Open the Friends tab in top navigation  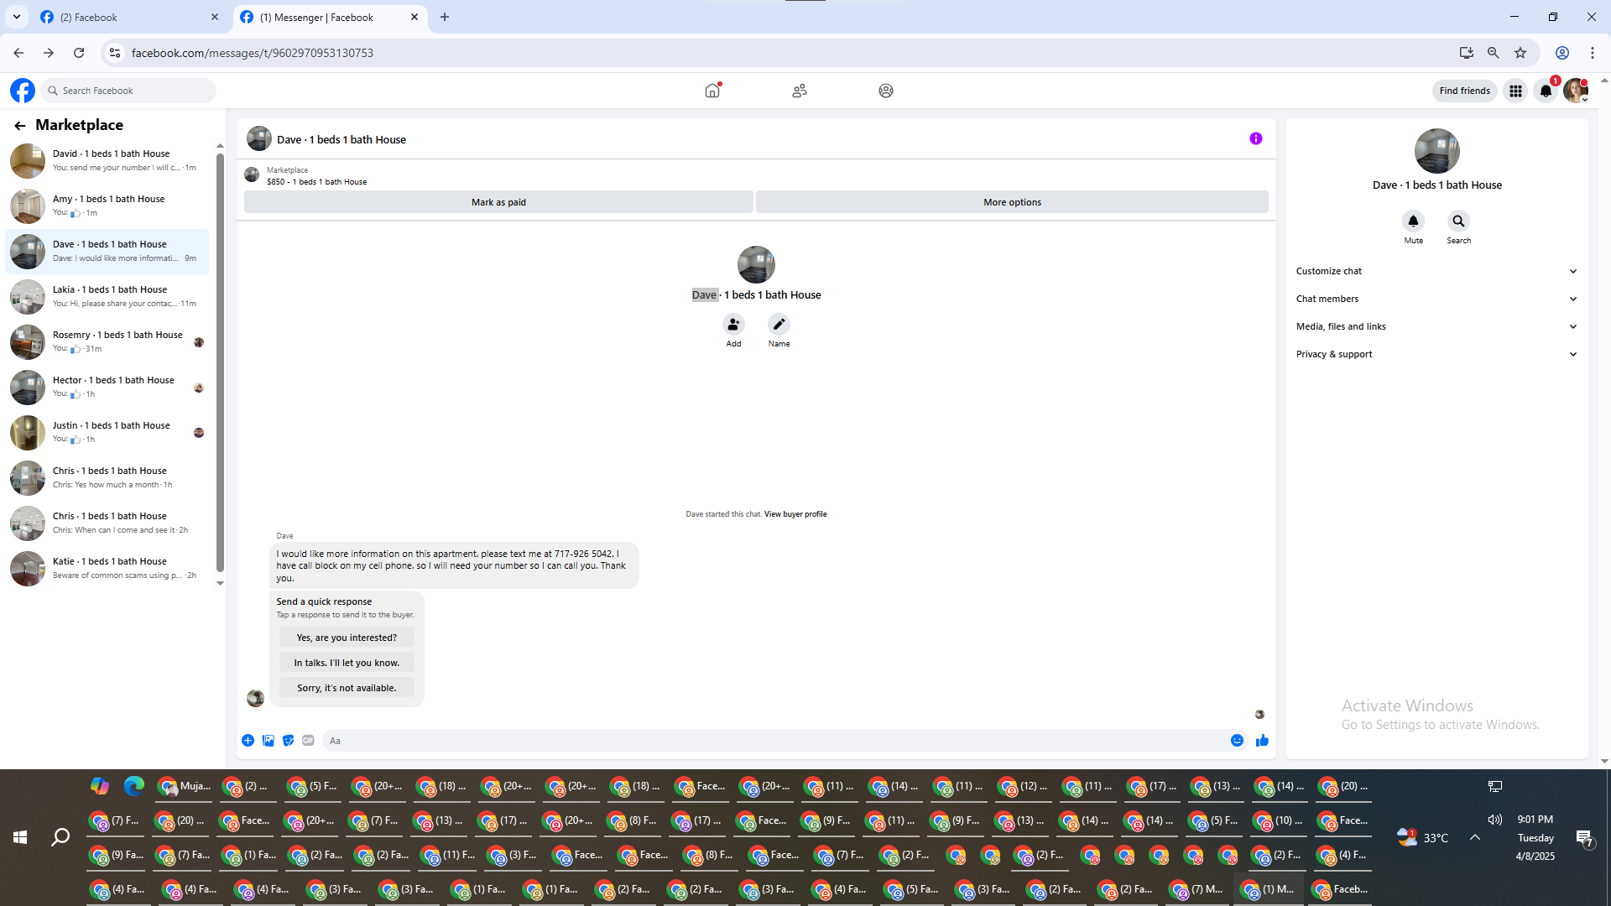799,91
